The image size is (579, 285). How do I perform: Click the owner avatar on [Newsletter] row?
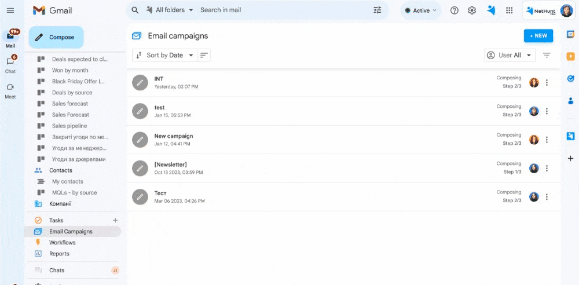click(534, 168)
